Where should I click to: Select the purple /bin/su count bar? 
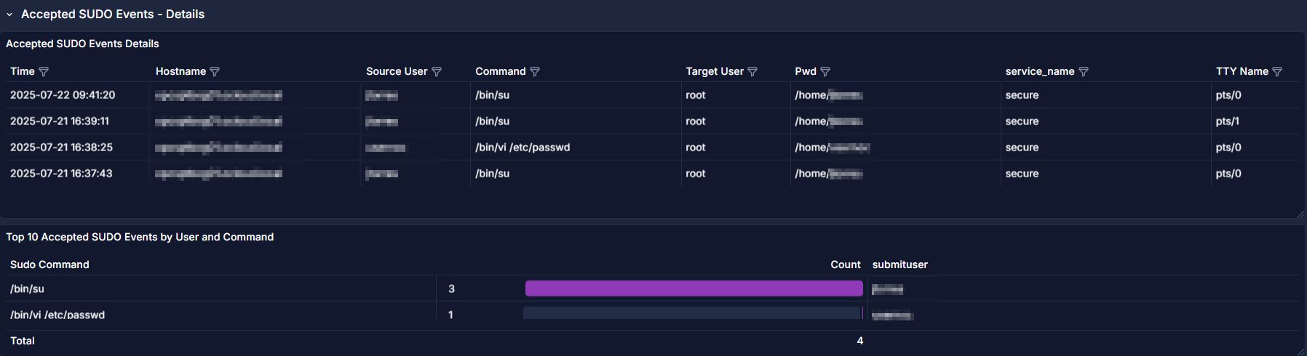pos(694,288)
